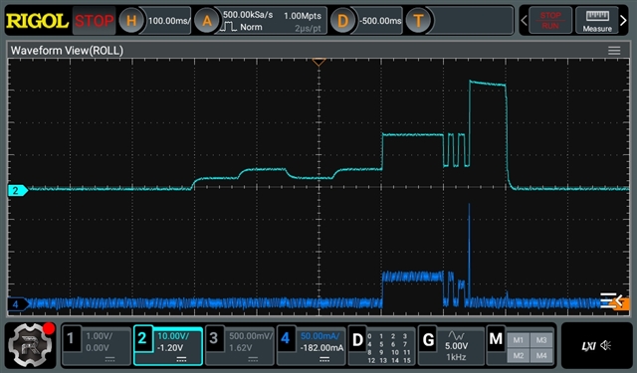Open the Trigger T menu icon
Image resolution: width=637 pixels, height=373 pixels.
coord(418,20)
